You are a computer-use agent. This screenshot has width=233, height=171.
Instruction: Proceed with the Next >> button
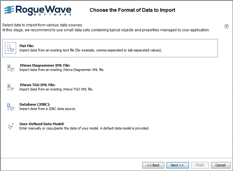[x=177, y=165]
